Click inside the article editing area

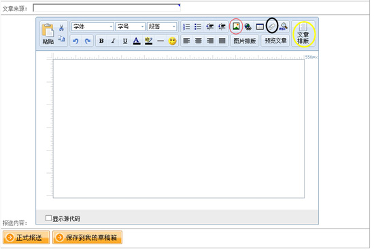[179, 128]
